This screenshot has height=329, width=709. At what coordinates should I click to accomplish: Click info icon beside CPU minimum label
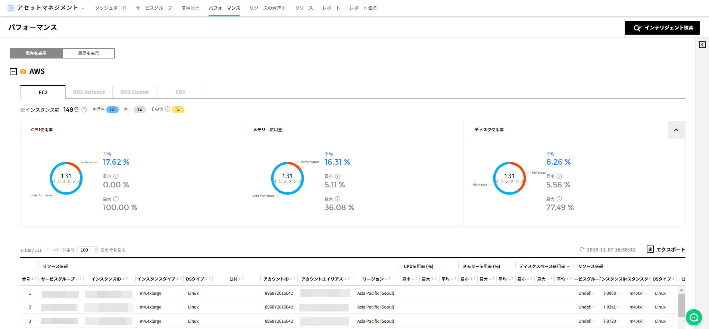pyautogui.click(x=116, y=176)
